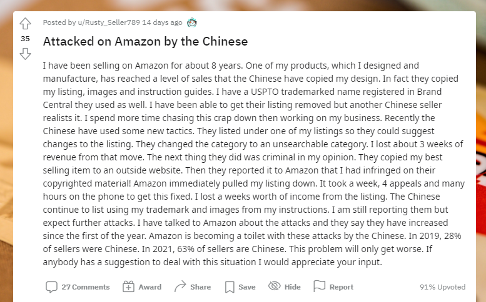Hide this post via Hide label

click(292, 287)
